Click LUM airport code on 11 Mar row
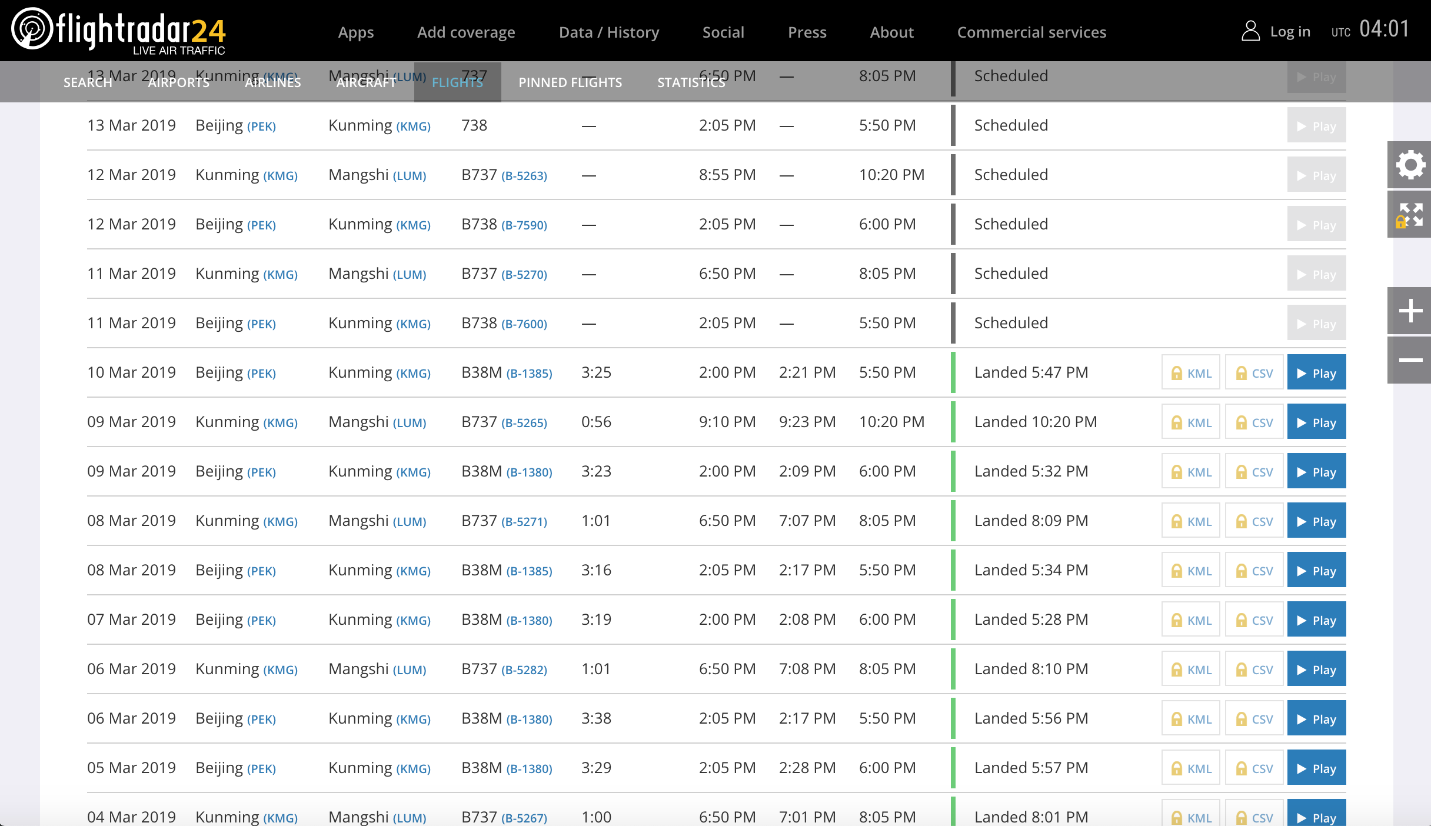This screenshot has width=1431, height=826. pos(409,275)
